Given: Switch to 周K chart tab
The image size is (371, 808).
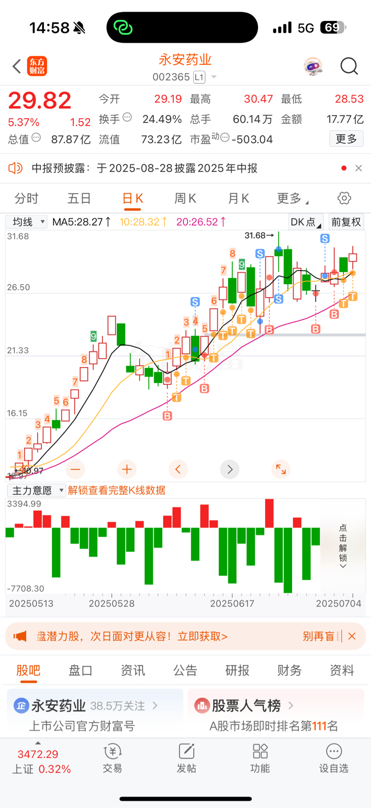Looking at the screenshot, I should (x=185, y=198).
